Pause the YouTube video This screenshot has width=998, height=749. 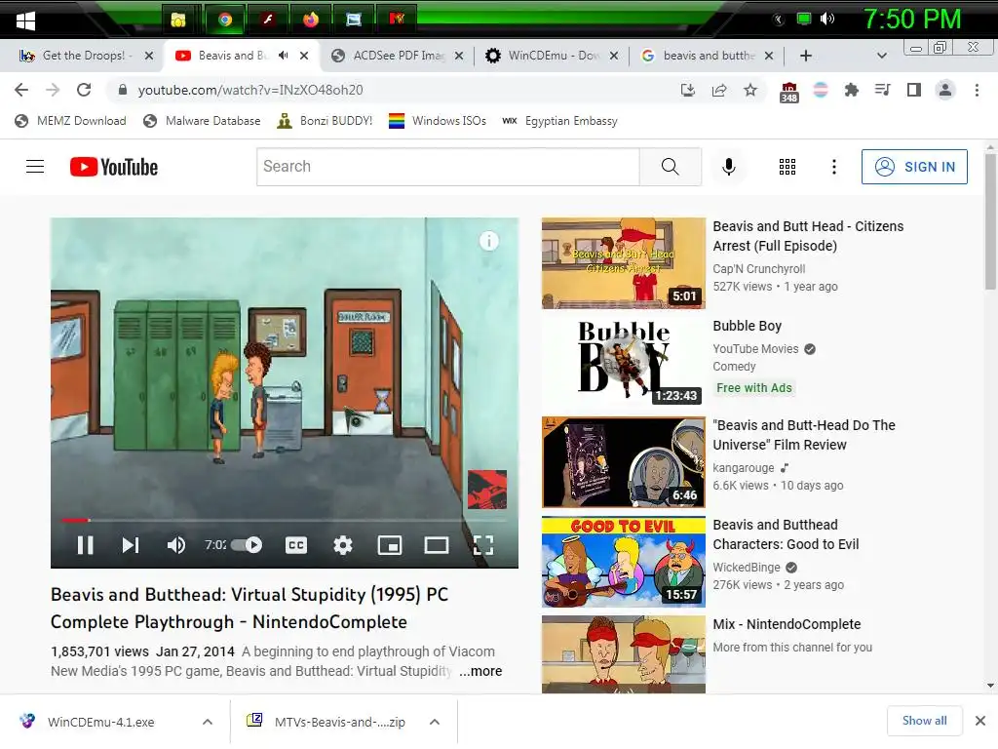86,545
